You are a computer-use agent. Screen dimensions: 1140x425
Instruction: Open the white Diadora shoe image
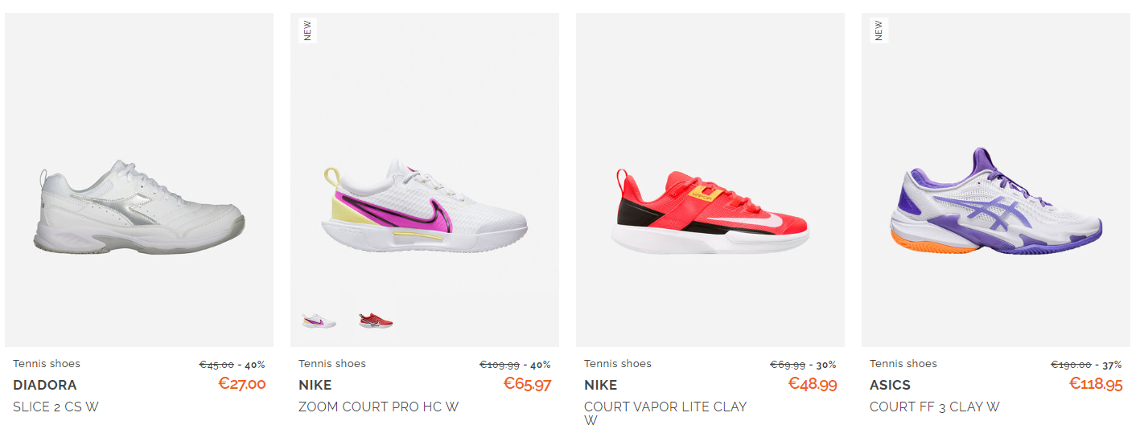pos(139,180)
